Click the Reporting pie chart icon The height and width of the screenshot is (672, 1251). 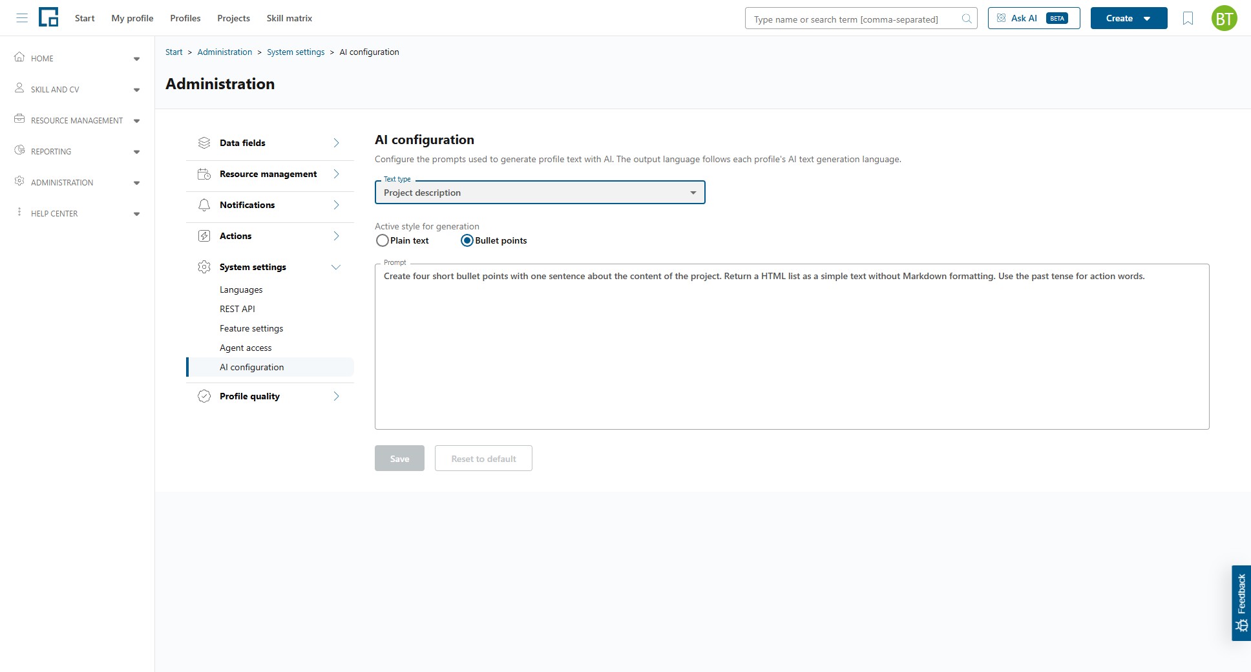pos(19,150)
